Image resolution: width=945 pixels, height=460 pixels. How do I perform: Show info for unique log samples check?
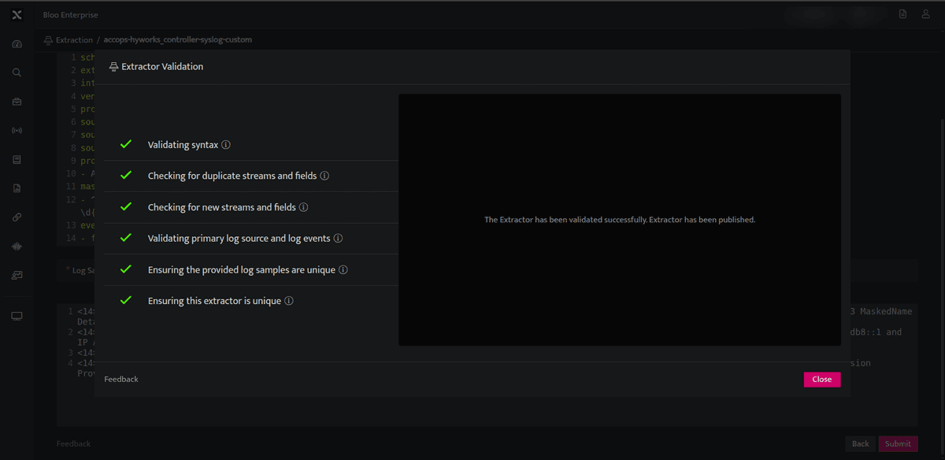tap(343, 269)
